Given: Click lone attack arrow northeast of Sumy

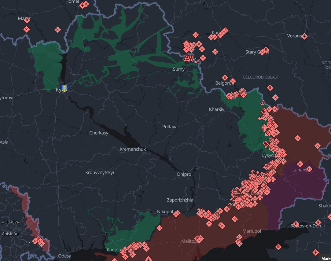Looking at the screenshot, I should coord(197,61).
